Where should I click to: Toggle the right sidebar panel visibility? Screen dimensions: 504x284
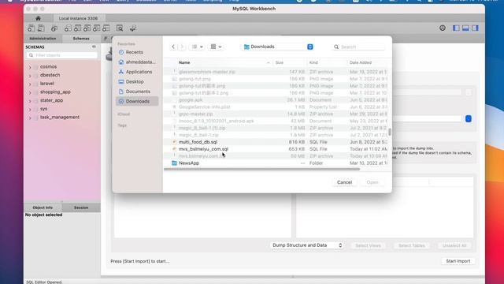coord(475,28)
